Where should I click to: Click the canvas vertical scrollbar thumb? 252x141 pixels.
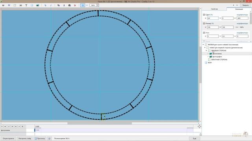[x=200, y=65]
